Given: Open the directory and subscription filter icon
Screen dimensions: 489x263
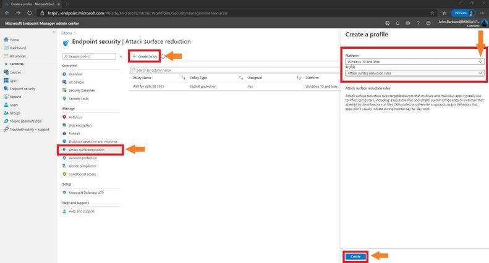Looking at the screenshot, I should pos(388,23).
